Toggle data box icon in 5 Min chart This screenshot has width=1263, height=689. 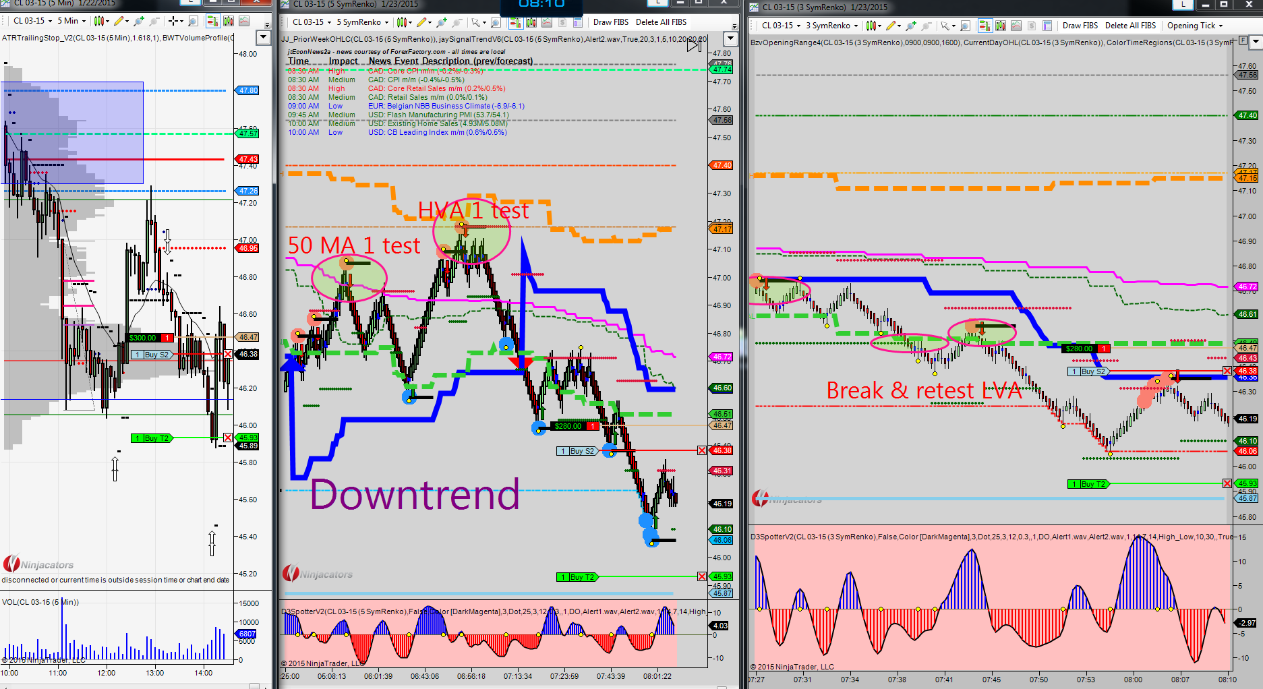[x=229, y=21]
